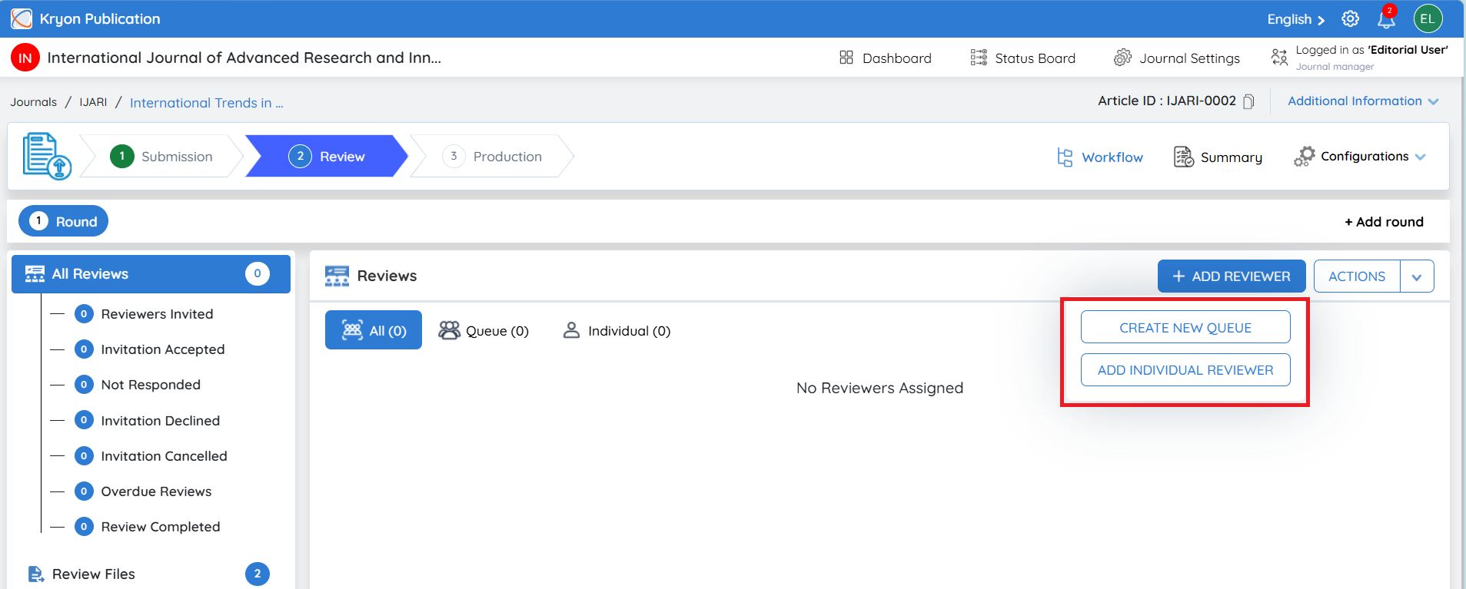This screenshot has height=589, width=1466.
Task: Click the ACTIONS button
Action: click(1357, 276)
